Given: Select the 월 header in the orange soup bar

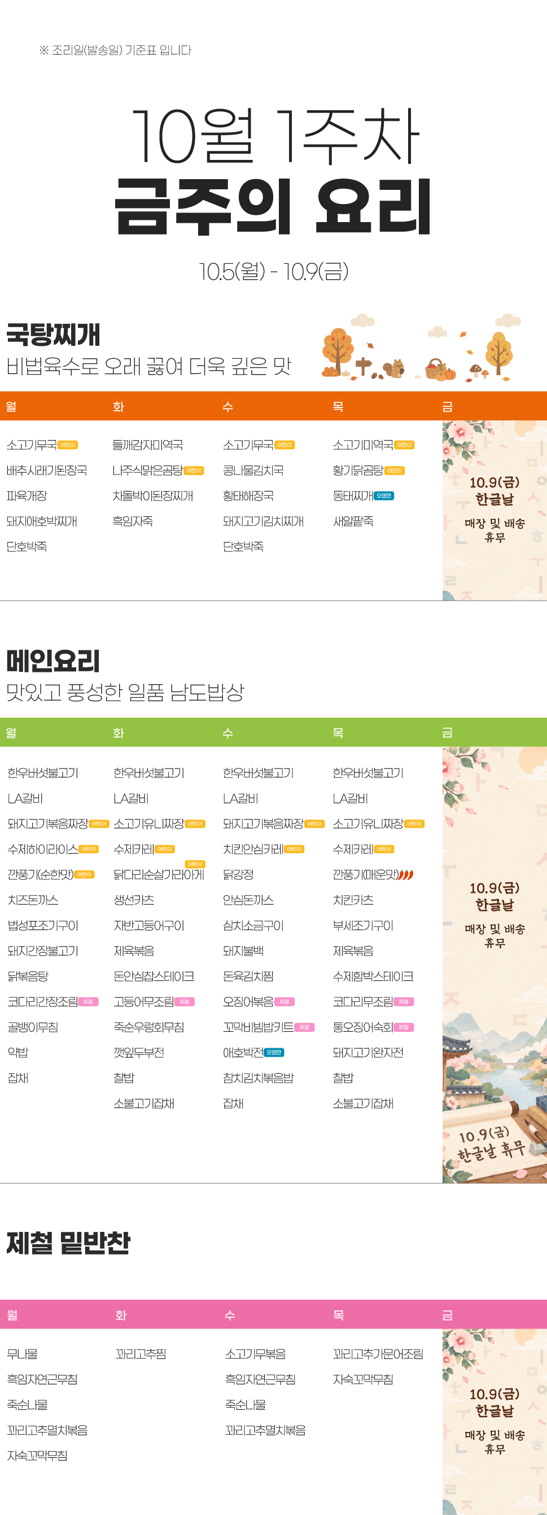Looking at the screenshot, I should tap(11, 406).
